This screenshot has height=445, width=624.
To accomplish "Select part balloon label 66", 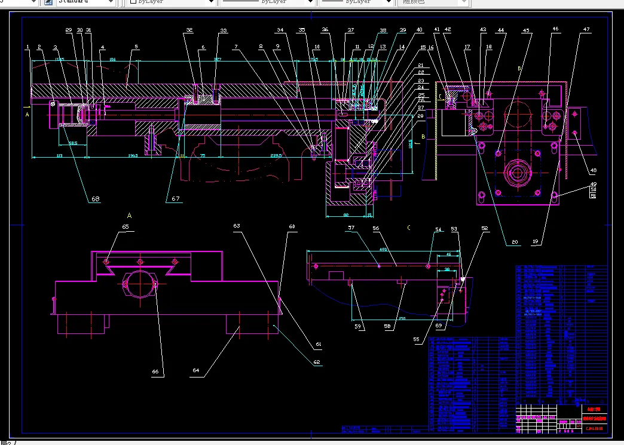I will (x=155, y=372).
